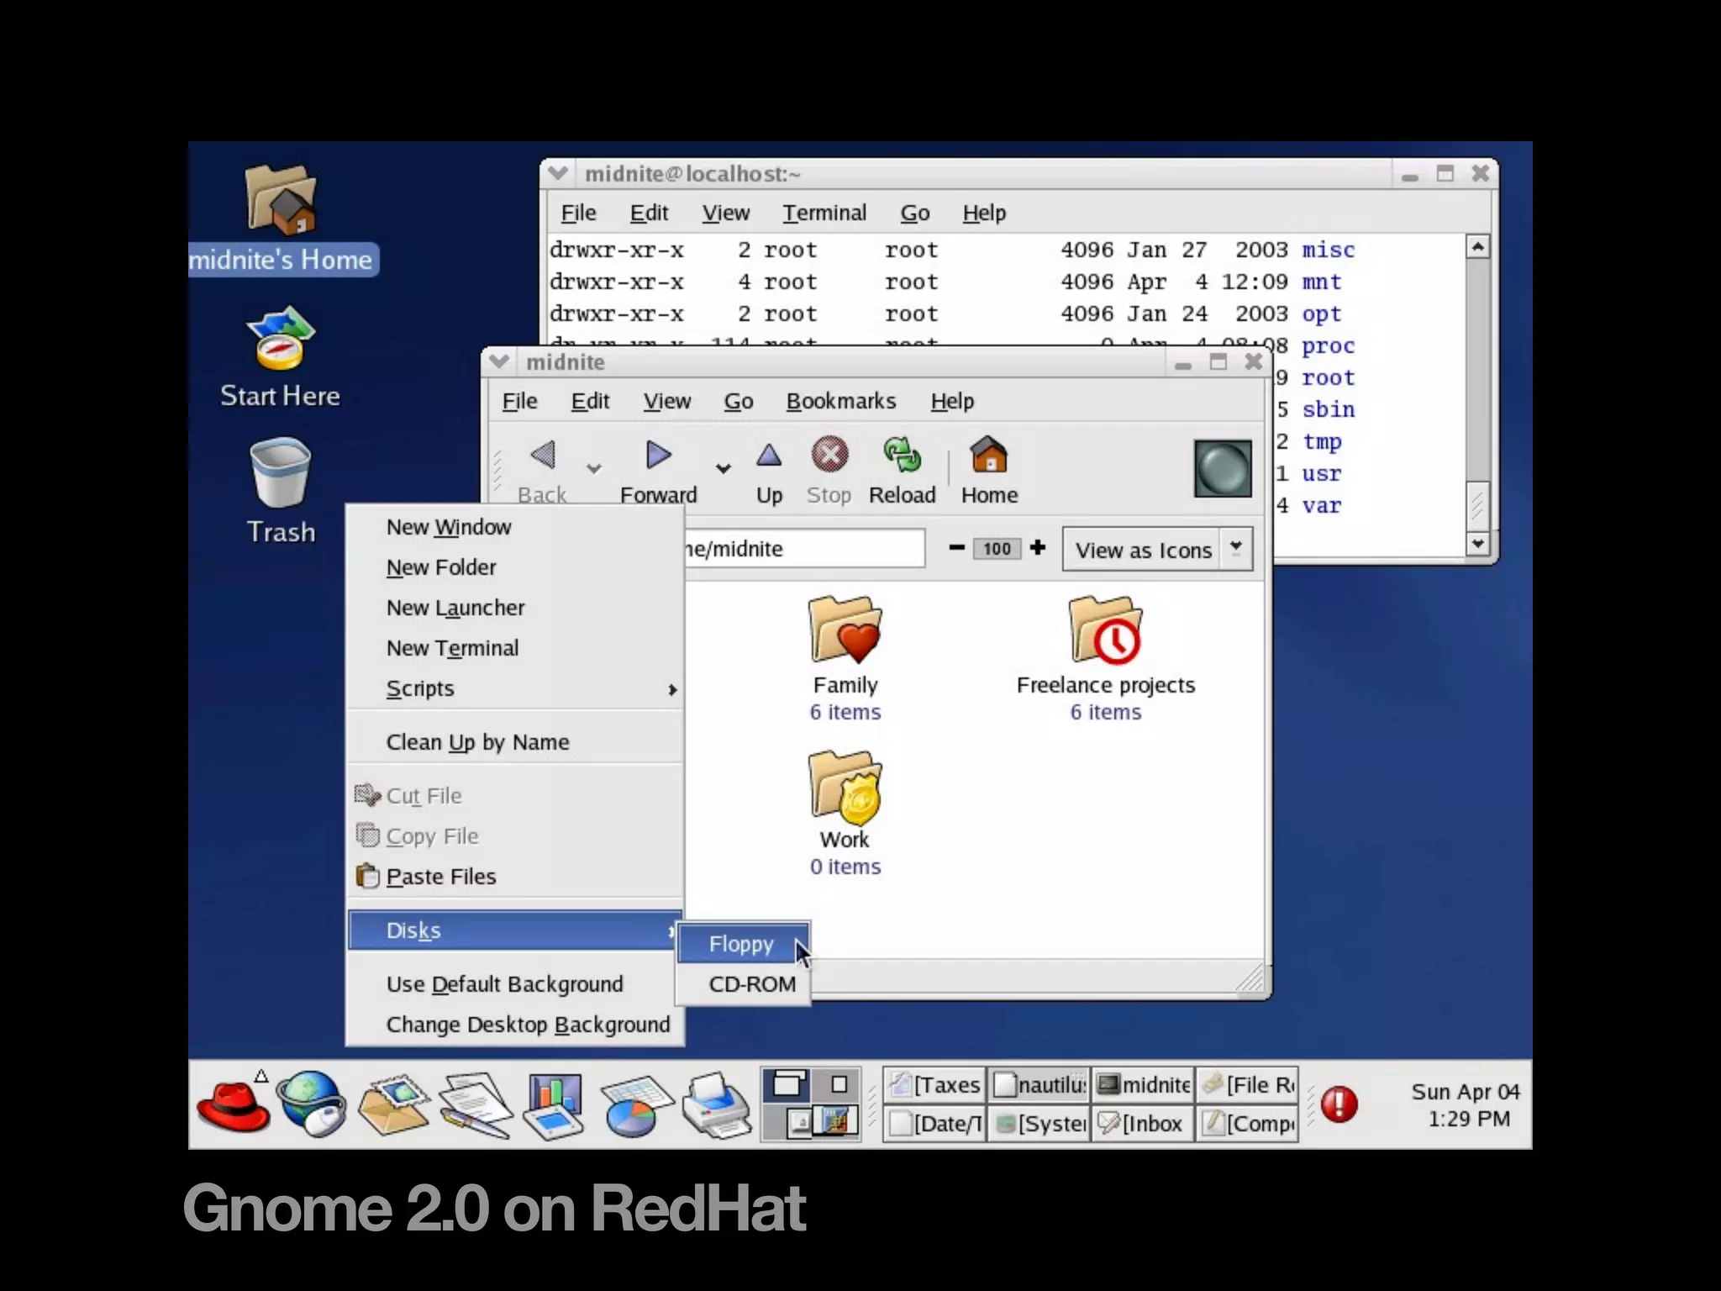The height and width of the screenshot is (1291, 1721).
Task: Open Terminal menu in terminal window
Action: [824, 213]
